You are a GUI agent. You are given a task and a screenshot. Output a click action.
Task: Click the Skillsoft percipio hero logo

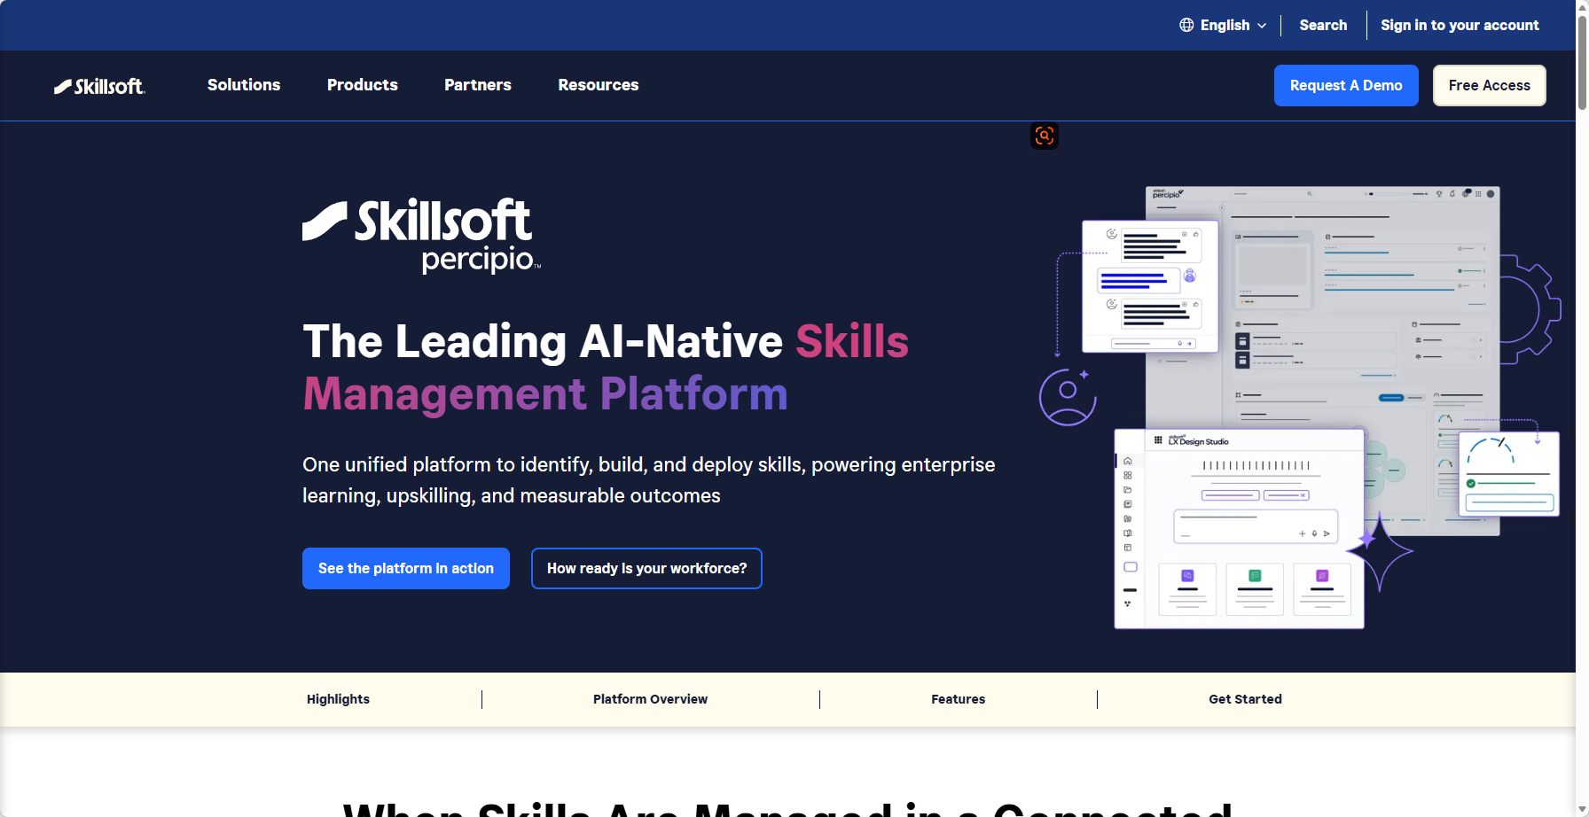point(421,235)
